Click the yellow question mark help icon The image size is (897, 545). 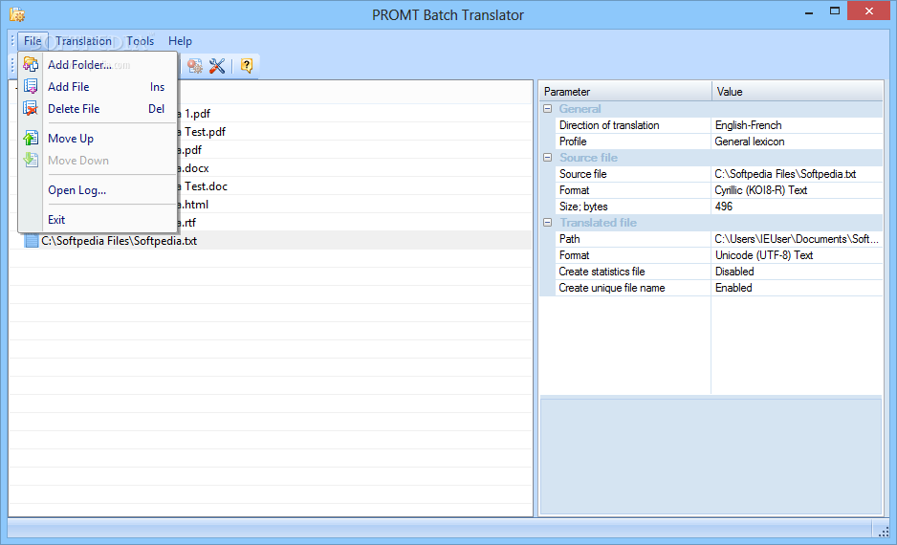tap(247, 66)
